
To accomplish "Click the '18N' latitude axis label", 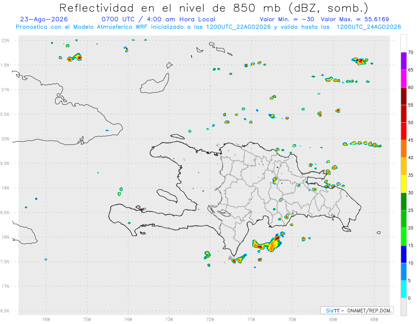I will (5, 237).
